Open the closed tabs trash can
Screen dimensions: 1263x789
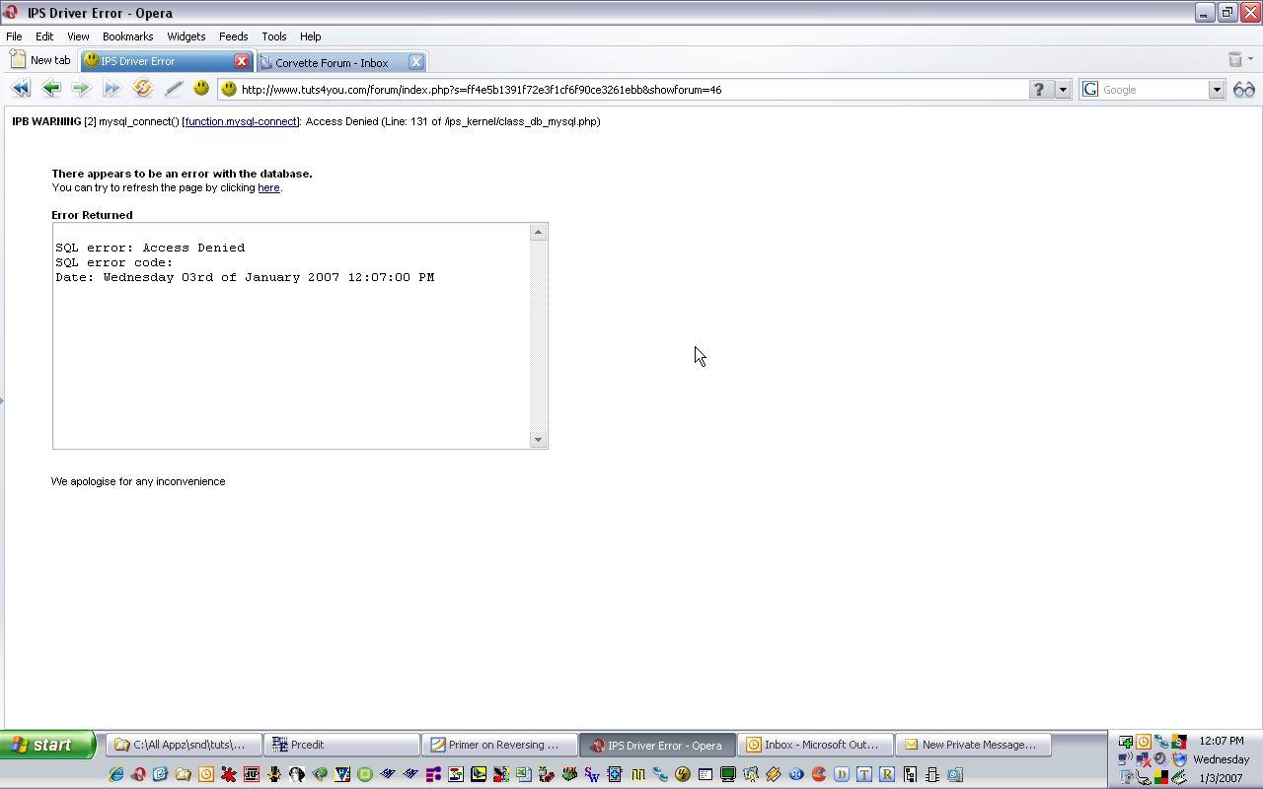[1235, 60]
